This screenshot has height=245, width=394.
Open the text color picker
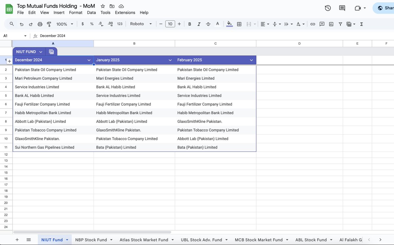pos(217,24)
